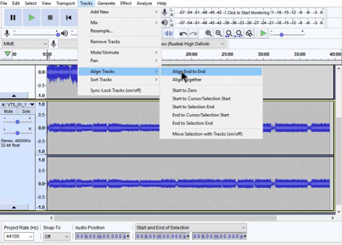Collapse the upper track with the arrow

pyautogui.click(x=13, y=96)
